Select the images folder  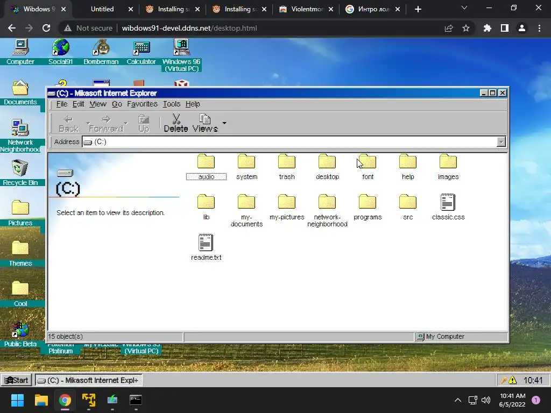tap(448, 167)
